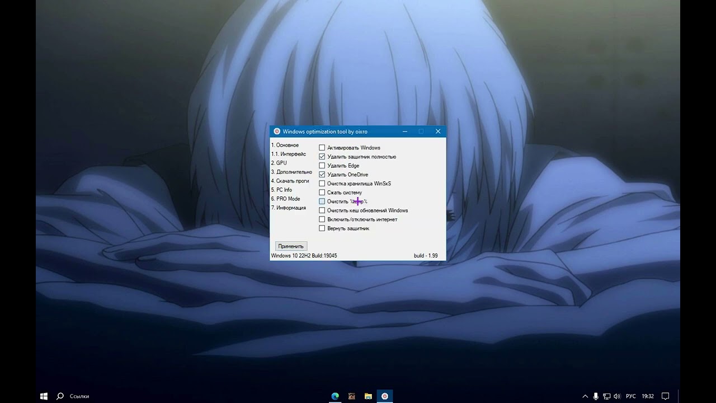The image size is (716, 403).
Task: Uncheck Удалить защитник полностью
Action: 322,157
